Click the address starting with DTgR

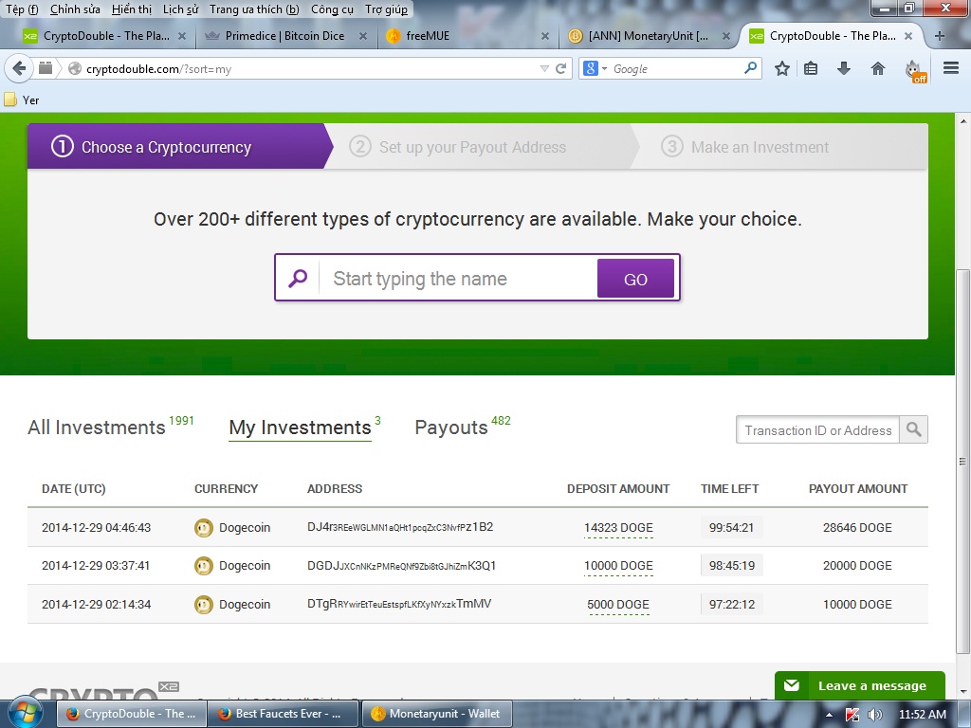399,604
